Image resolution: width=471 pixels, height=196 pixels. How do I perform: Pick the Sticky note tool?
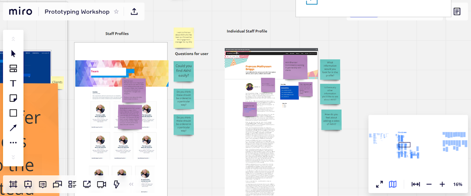[x=13, y=98]
